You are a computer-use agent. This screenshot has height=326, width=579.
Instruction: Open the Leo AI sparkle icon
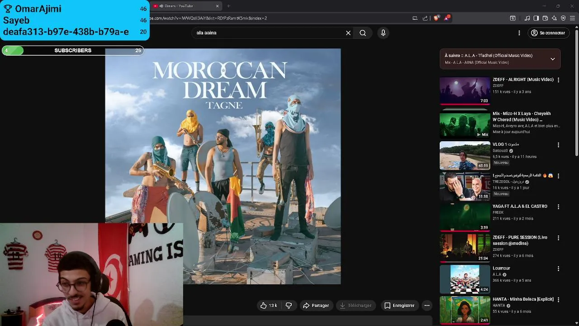(554, 18)
